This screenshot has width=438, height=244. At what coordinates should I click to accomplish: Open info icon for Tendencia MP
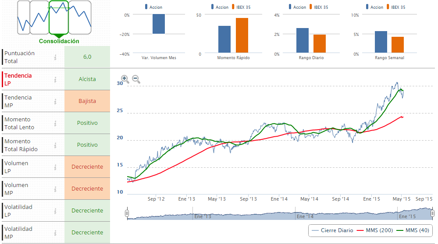[x=55, y=101]
